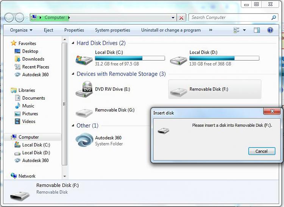Click the navigation pane scroll down arrow

(65, 176)
